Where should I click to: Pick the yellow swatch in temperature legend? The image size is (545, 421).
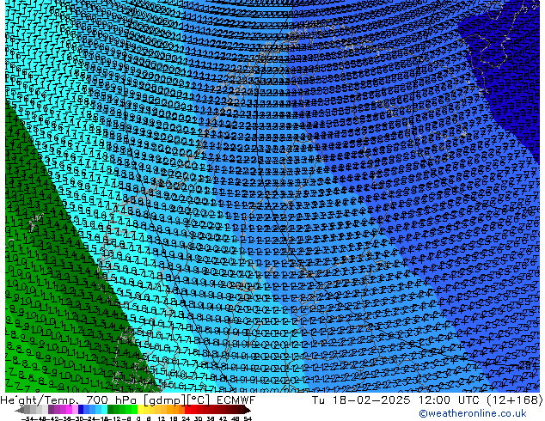pos(140,410)
